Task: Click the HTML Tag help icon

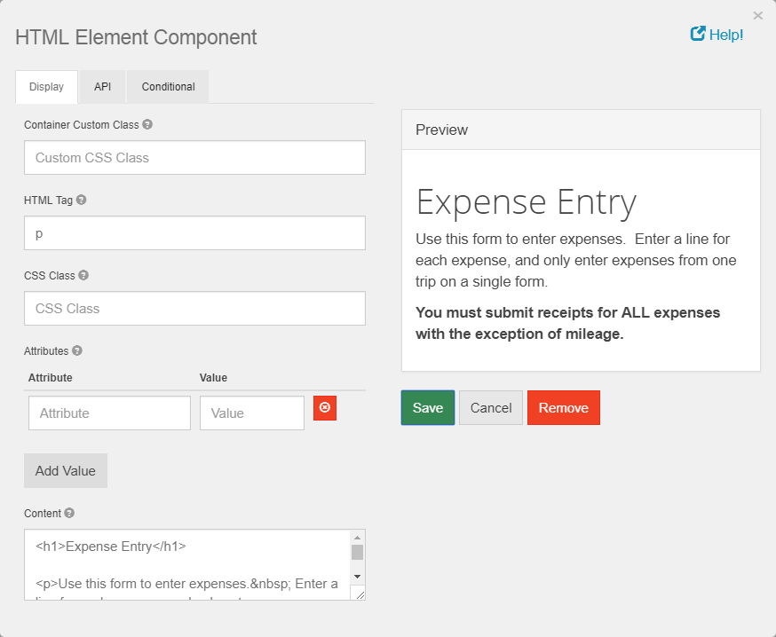Action: coord(82,200)
